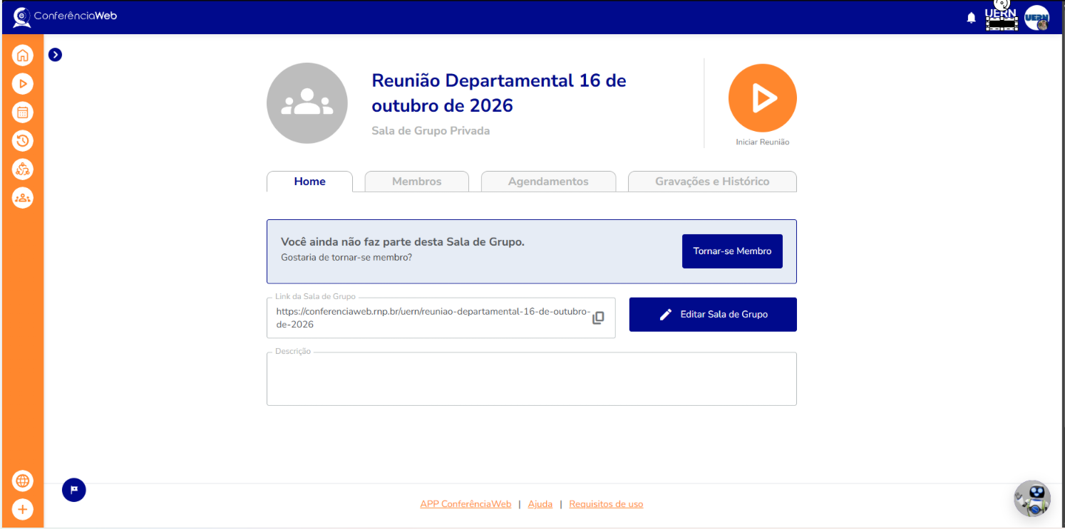Open the robot chat assistant
Image resolution: width=1065 pixels, height=529 pixels.
click(1032, 498)
